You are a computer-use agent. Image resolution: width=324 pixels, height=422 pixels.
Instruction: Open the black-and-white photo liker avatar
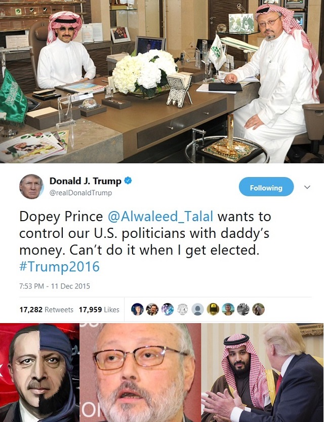click(243, 309)
